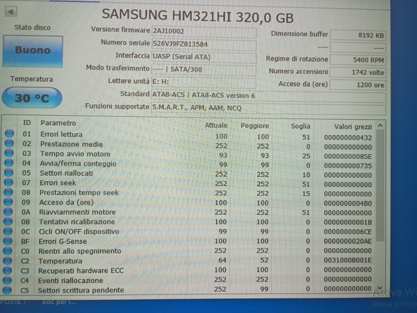Click the Regime di rotazione value field
The width and height of the screenshot is (417, 313).
pyautogui.click(x=358, y=60)
